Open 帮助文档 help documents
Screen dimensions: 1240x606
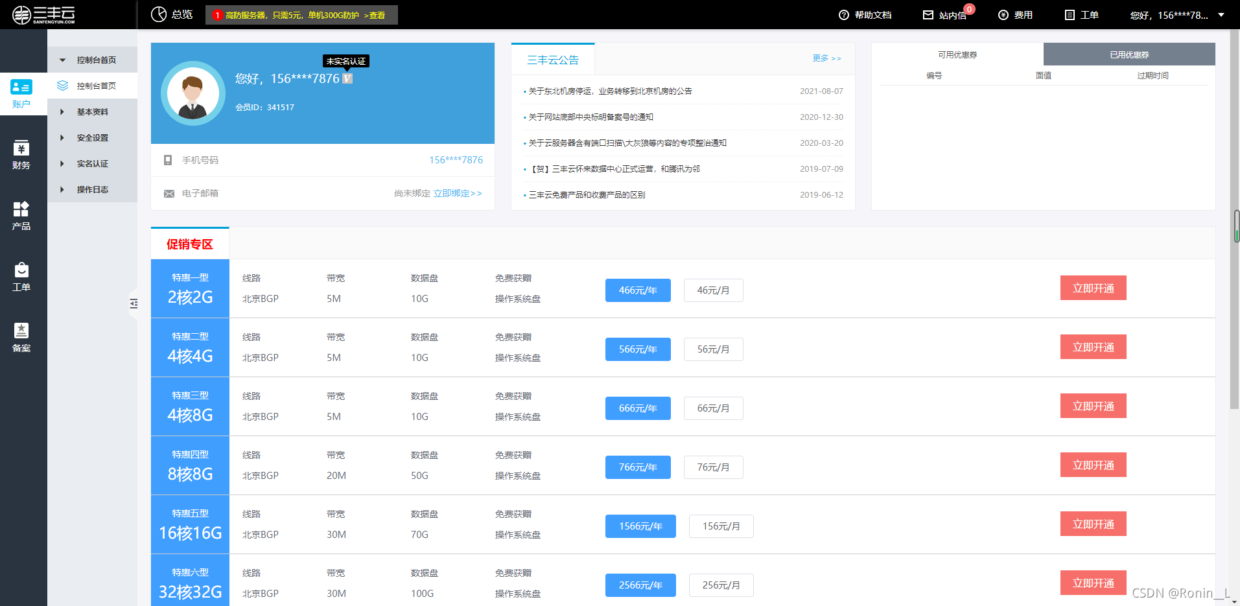click(x=865, y=15)
